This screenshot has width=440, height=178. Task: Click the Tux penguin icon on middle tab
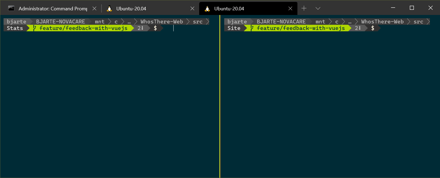point(109,8)
